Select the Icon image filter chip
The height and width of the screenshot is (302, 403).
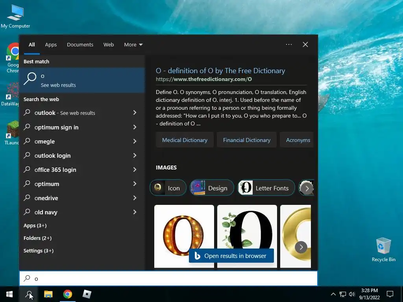click(x=168, y=188)
